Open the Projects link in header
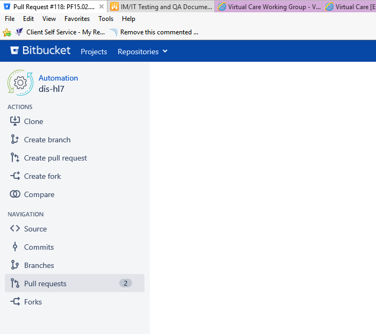Viewport: 376px width, 334px height. click(94, 52)
